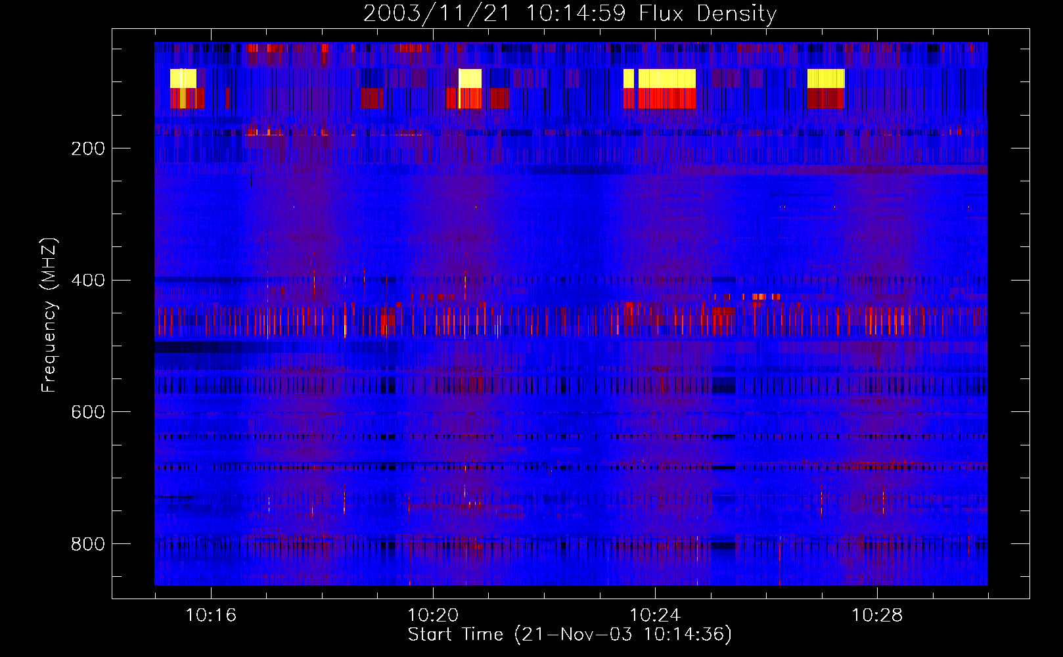
Task: Click the 200 frequency tick label
Action: coord(88,148)
